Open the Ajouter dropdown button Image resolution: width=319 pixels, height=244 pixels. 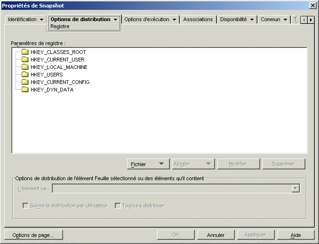pos(193,164)
